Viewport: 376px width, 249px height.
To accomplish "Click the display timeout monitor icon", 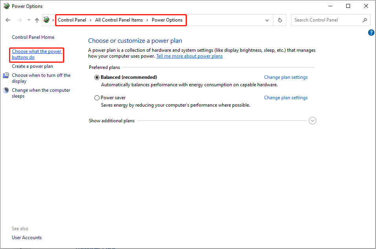I will pos(6,75).
